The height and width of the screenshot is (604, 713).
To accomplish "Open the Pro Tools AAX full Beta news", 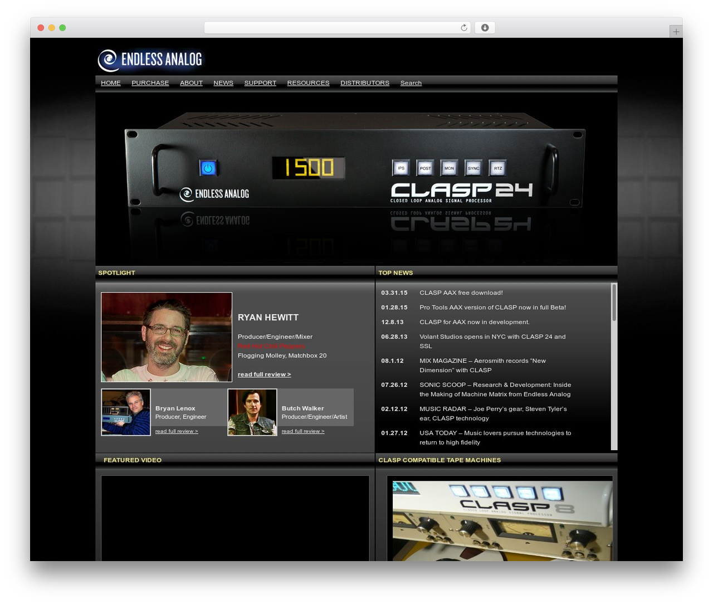I will (492, 308).
